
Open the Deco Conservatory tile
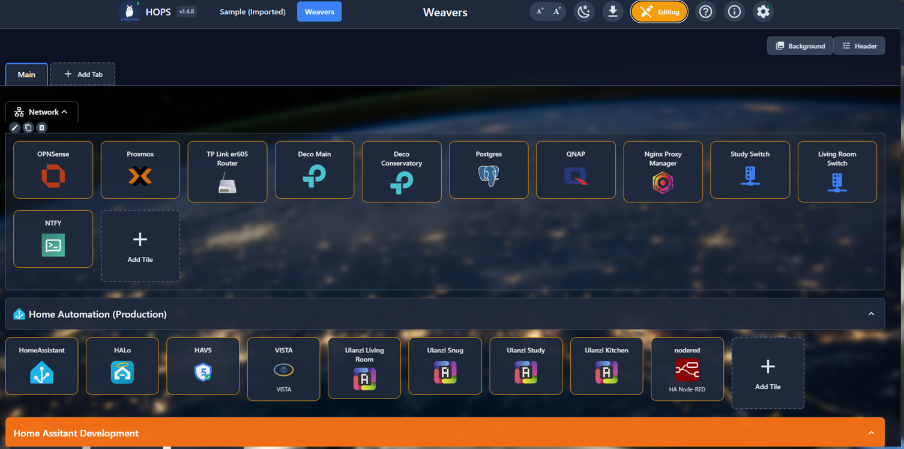point(402,172)
